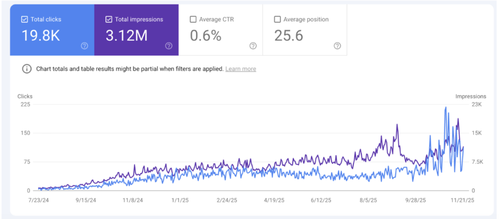Image resolution: width=499 pixels, height=219 pixels.
Task: Click the help icon in Total clicks card
Action: [84, 46]
